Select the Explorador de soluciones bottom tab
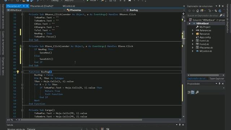 [197, 79]
